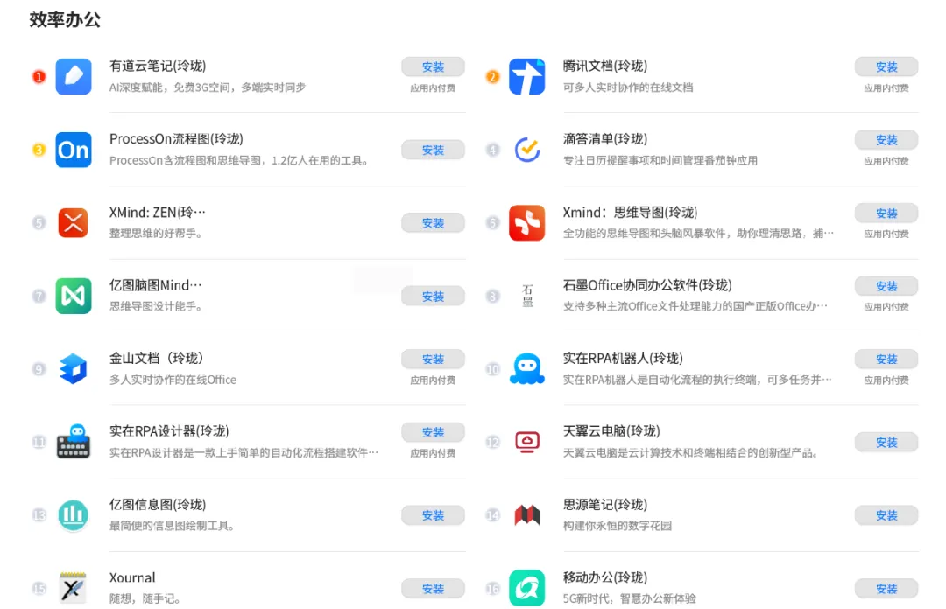Click the 移动办公 green app icon
The width and height of the screenshot is (946, 609).
(x=526, y=588)
